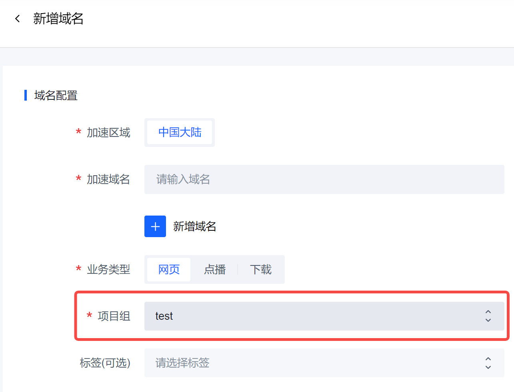Click the blue plus icon button

[155, 226]
